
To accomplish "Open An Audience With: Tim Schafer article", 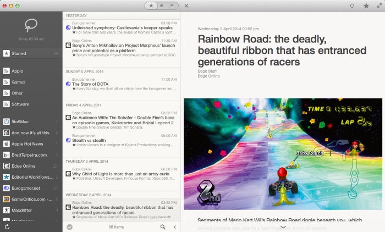I will click(x=122, y=120).
